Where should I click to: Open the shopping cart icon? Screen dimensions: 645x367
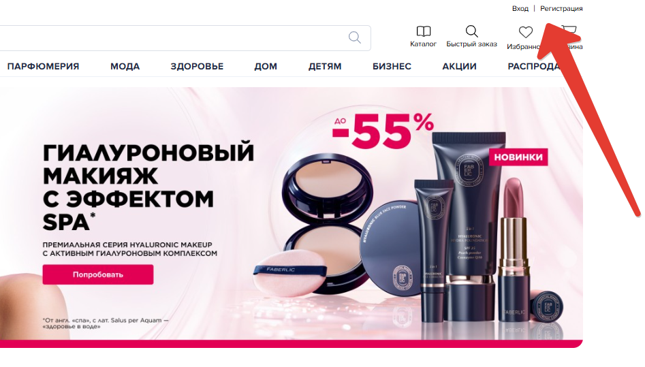[x=571, y=30]
